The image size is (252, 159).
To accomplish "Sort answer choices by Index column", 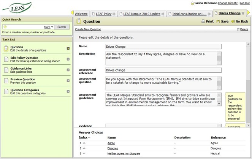I will point(83,138).
